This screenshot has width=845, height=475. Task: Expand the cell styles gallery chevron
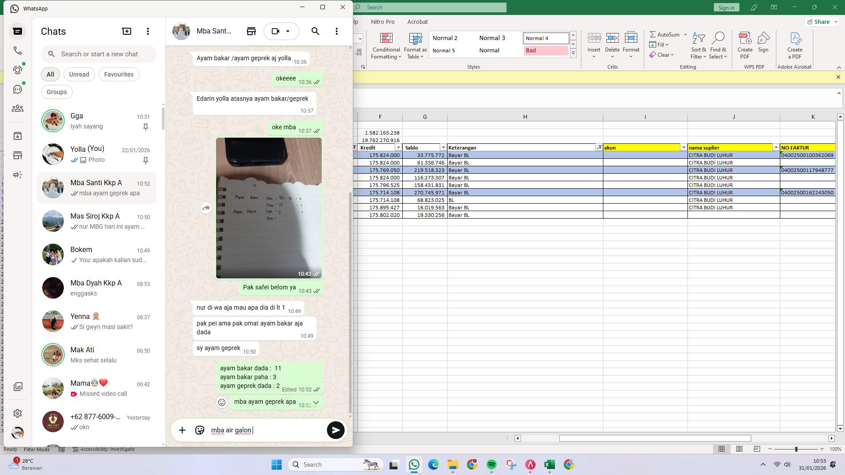coord(573,53)
